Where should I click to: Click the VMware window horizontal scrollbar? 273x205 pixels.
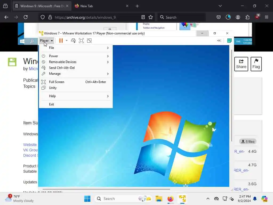106,189
